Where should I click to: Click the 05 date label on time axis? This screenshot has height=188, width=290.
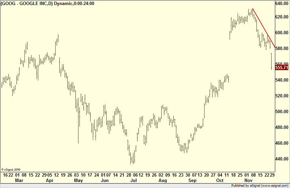coord(50,175)
